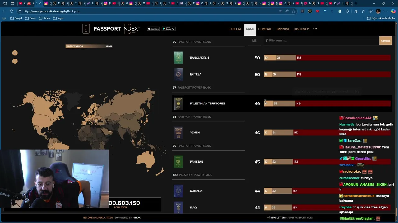Open the Google Play download badge
398x223 pixels.
[169, 29]
